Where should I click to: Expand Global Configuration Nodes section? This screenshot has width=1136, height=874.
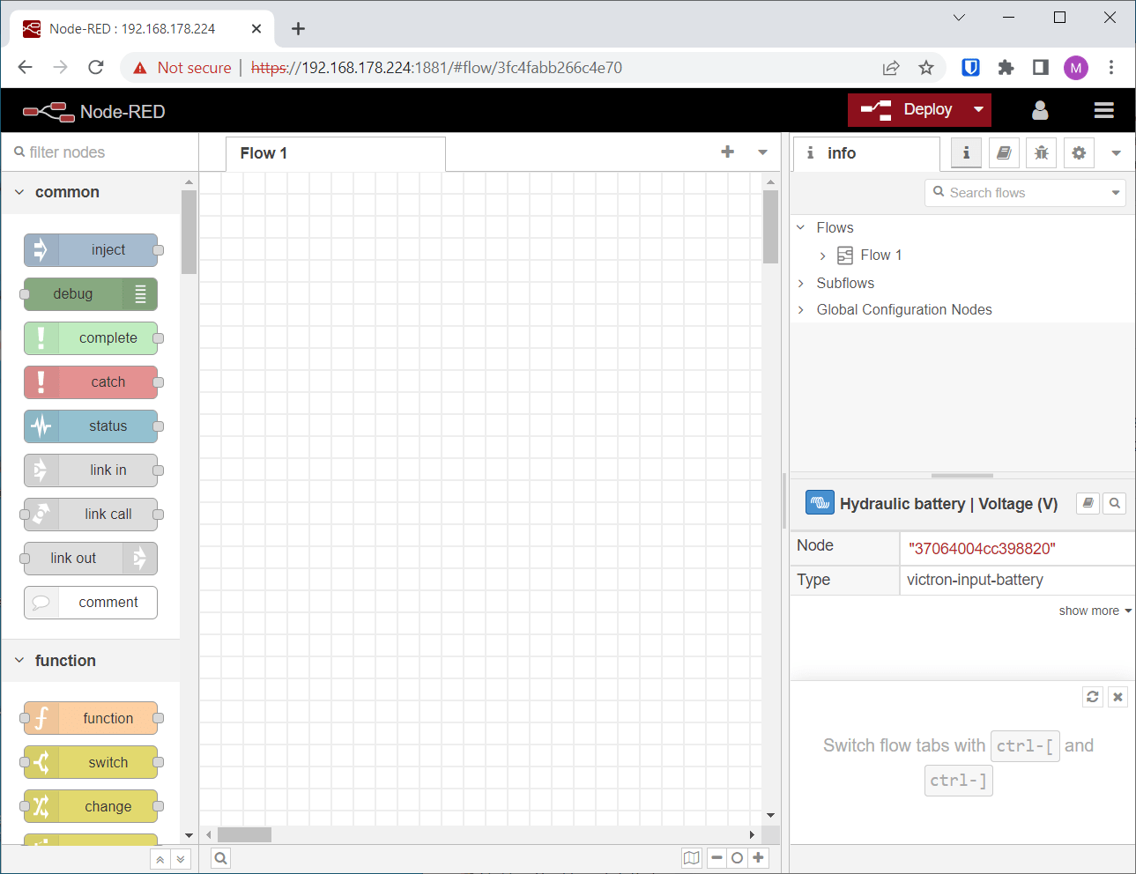pos(801,309)
